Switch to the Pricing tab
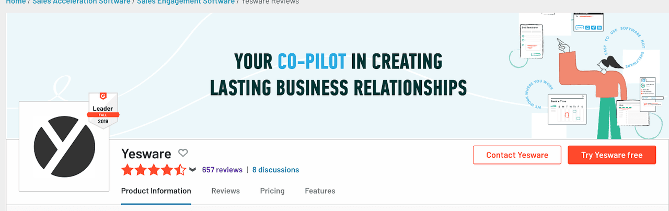Viewport: 669px width, 211px height. 272,191
